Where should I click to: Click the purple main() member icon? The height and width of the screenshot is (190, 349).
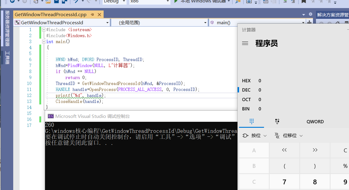tap(212, 22)
